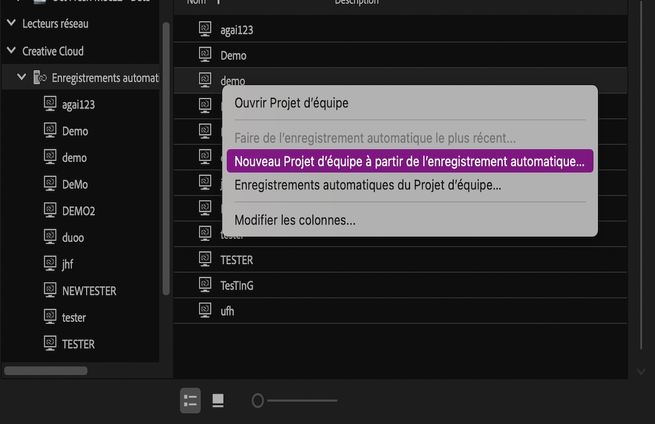The image size is (655, 424).
Task: Click the Demo project icon in the sidebar
Action: (49, 131)
